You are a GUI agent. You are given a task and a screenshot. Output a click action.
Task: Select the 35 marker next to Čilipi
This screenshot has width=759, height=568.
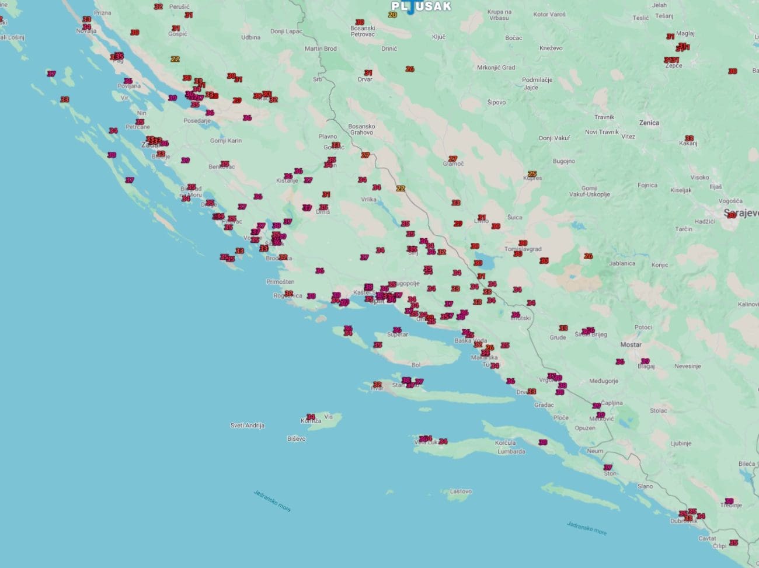click(733, 543)
